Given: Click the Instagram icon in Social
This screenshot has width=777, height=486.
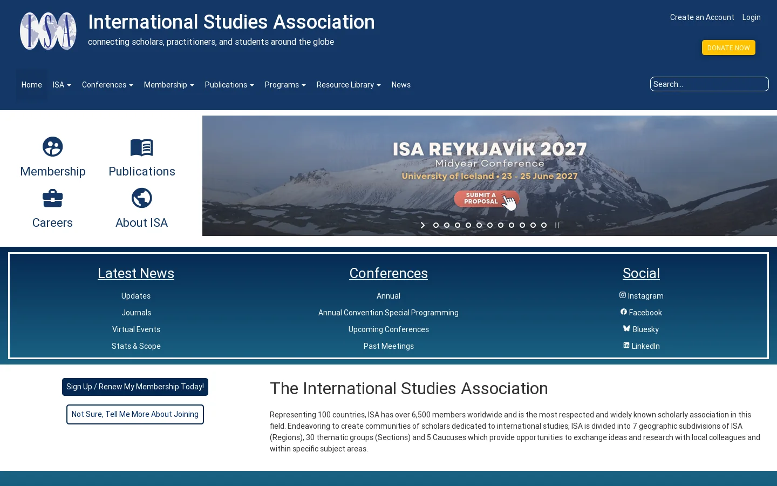Looking at the screenshot, I should (623, 295).
